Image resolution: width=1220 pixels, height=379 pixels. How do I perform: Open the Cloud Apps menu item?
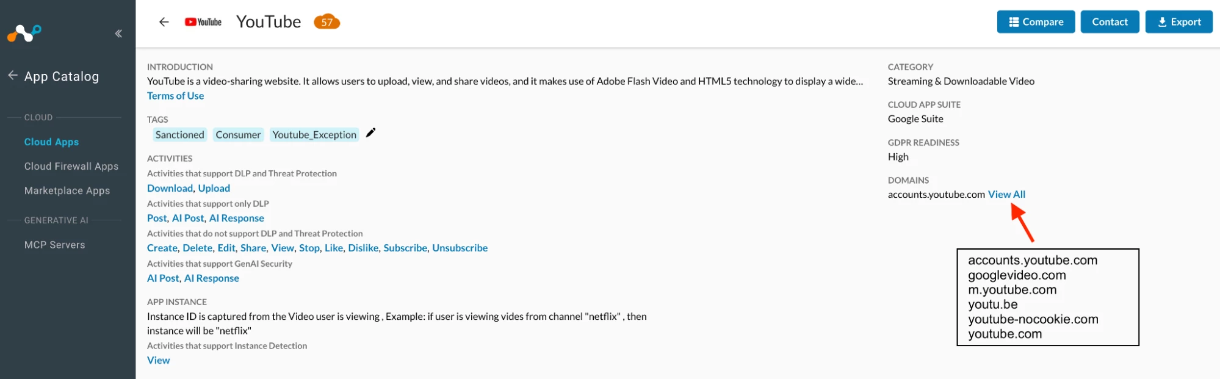tap(51, 142)
